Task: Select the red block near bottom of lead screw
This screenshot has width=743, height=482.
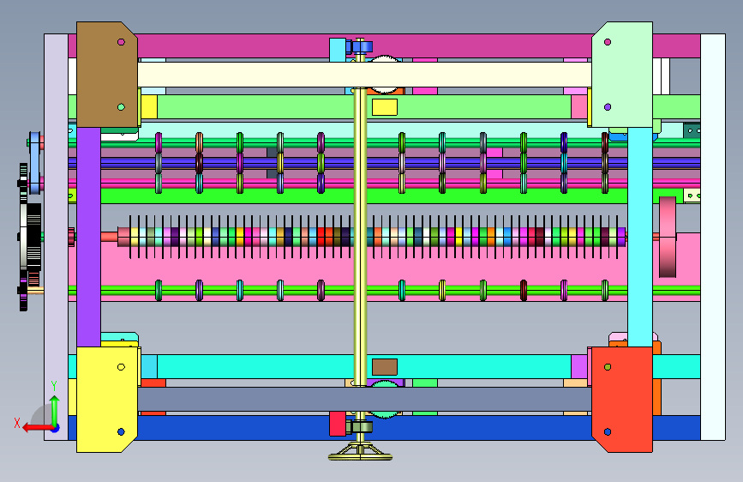Action: [338, 424]
